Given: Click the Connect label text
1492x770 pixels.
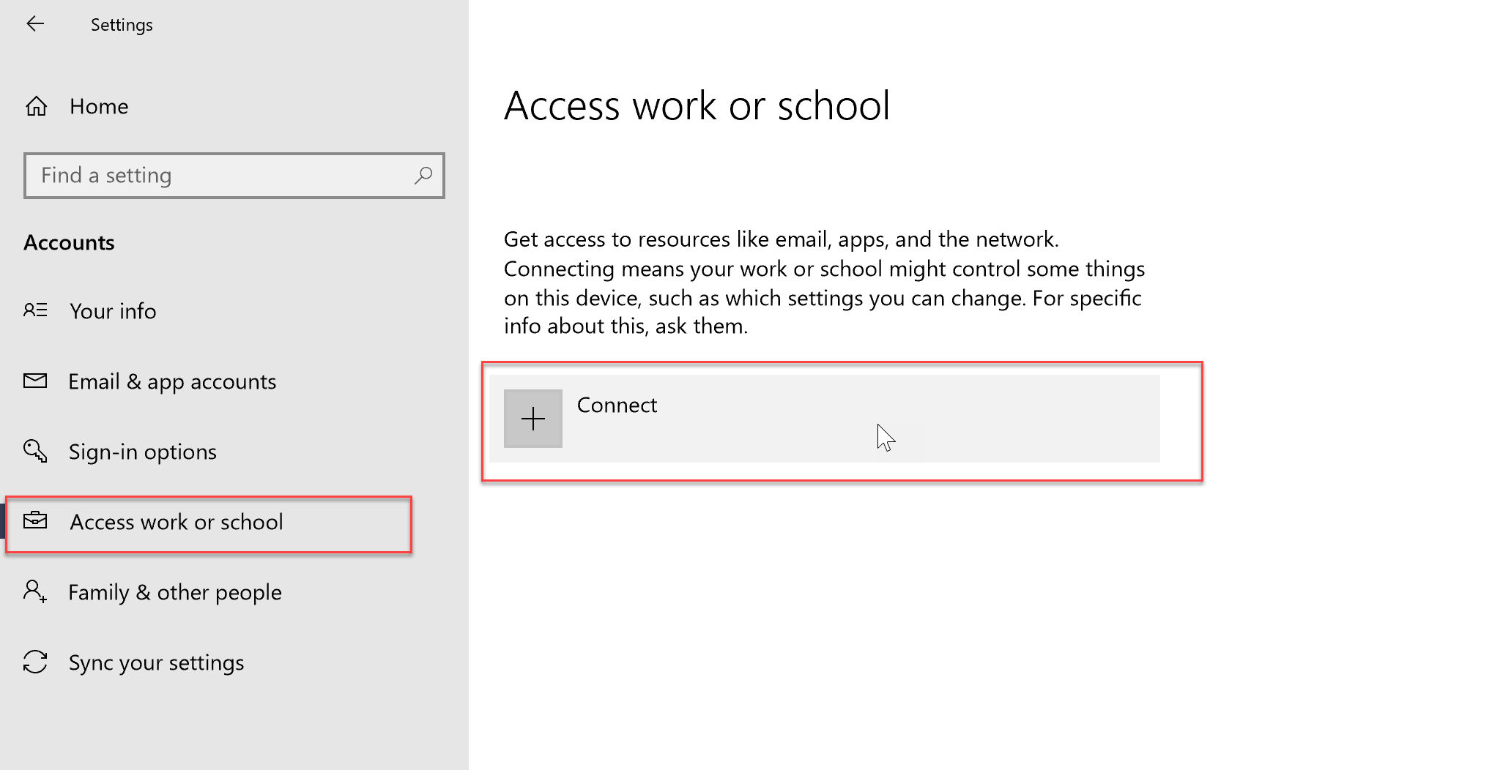Looking at the screenshot, I should (617, 405).
